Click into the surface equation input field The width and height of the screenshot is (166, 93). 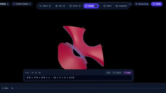coord(78,78)
